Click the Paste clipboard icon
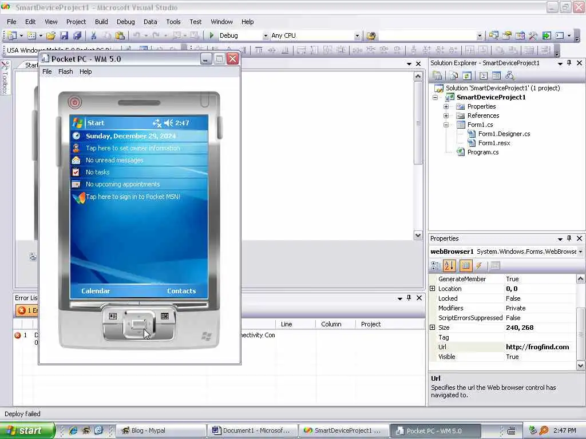This screenshot has height=439, width=586. pyautogui.click(x=120, y=35)
